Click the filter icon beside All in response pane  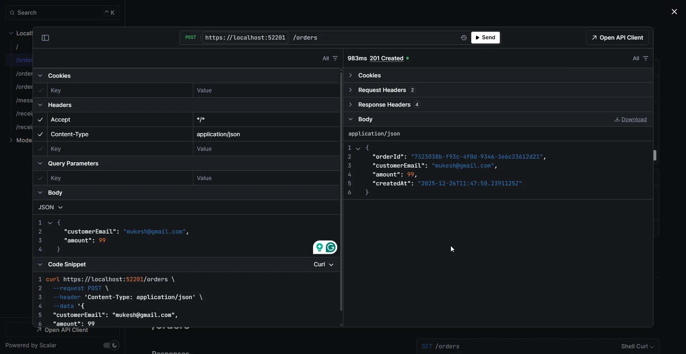(646, 58)
